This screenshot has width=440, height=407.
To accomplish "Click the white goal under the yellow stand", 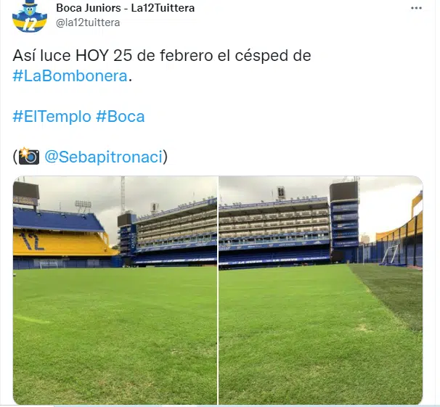I will point(49,264).
